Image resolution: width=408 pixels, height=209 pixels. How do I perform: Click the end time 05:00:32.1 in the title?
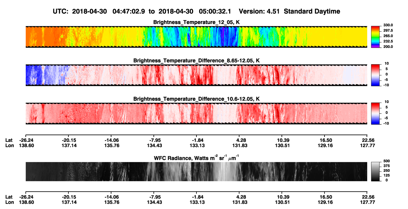tap(215, 11)
